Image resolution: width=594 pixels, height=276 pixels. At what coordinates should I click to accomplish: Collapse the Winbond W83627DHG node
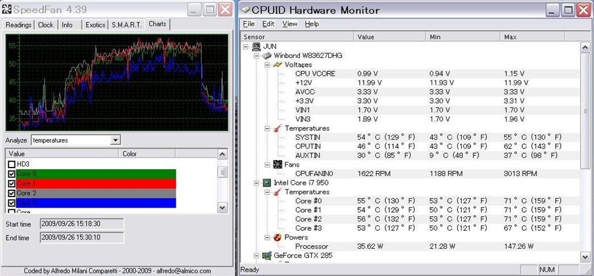point(256,56)
